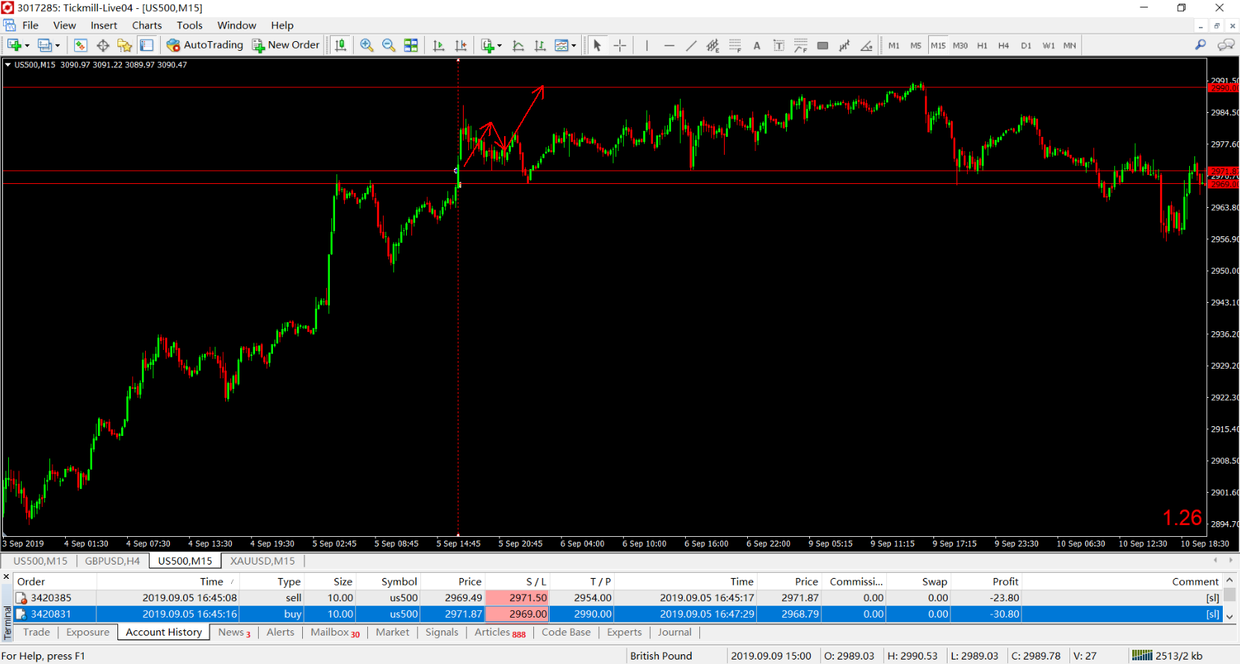Open the Journal terminal tab

click(675, 632)
